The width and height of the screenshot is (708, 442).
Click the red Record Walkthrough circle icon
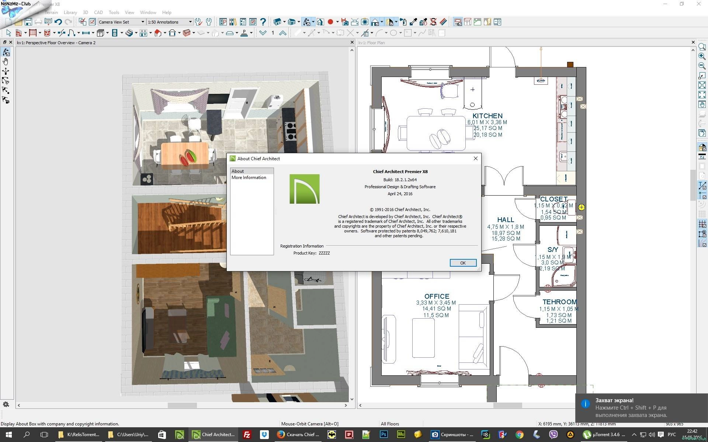point(330,22)
